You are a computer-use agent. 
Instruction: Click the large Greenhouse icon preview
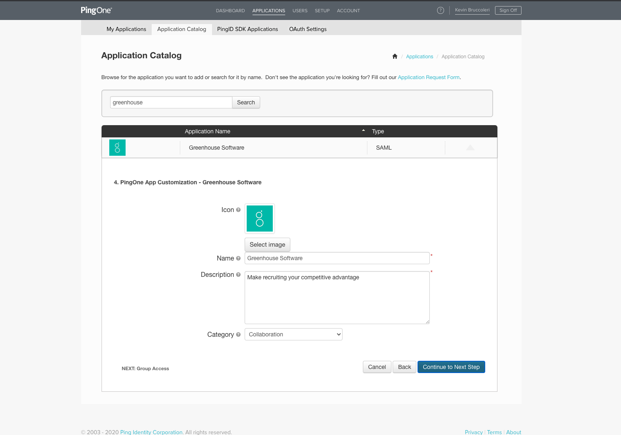click(260, 219)
